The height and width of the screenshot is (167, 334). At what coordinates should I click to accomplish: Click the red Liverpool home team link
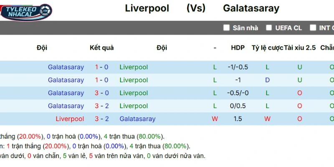[70, 119]
